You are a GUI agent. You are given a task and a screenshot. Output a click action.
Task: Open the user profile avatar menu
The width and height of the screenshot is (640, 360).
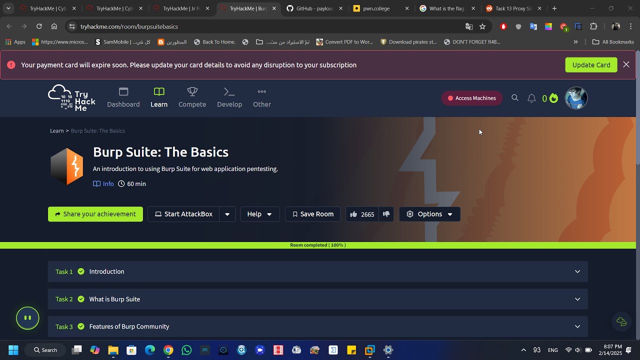(x=576, y=98)
